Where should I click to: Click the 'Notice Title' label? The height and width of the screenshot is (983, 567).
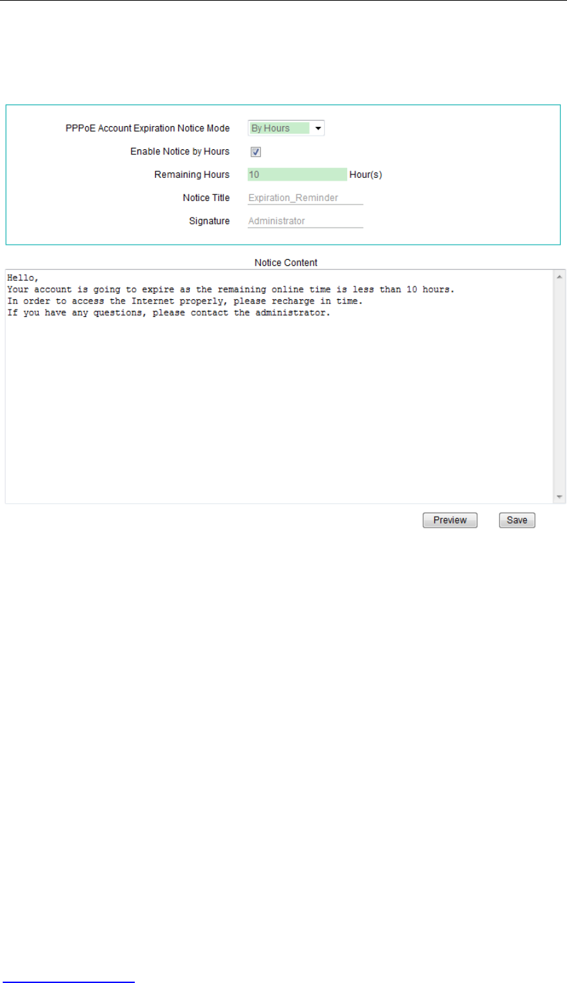206,198
